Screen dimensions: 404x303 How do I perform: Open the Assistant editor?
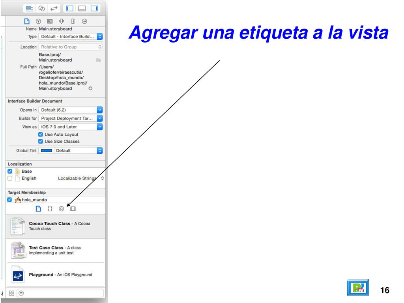[41, 9]
